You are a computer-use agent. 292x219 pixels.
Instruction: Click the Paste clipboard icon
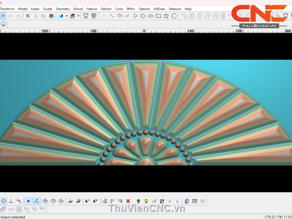point(51,16)
